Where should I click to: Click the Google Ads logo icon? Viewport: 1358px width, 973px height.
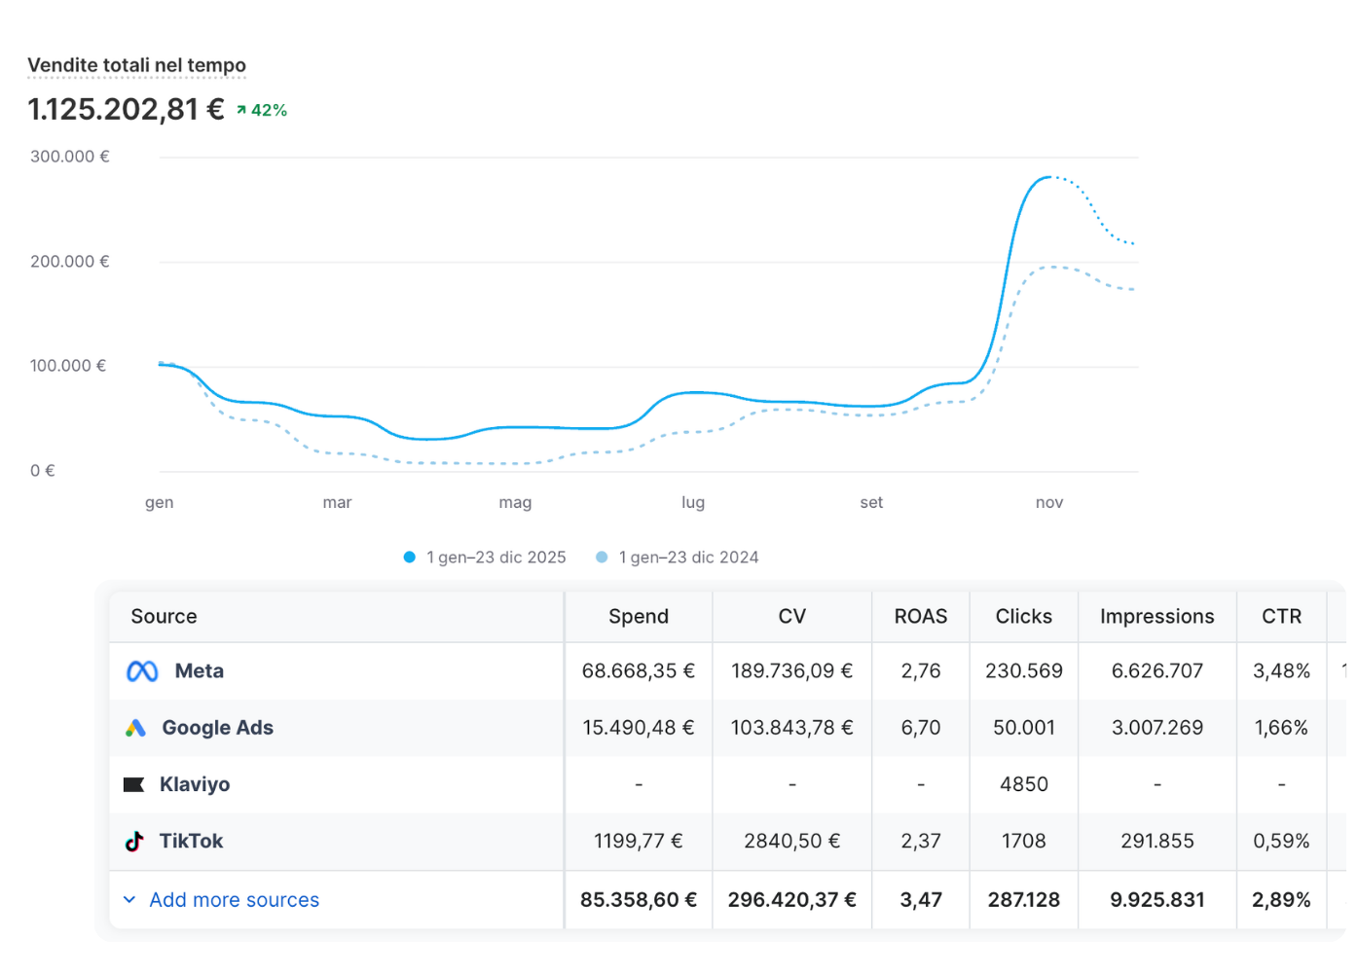pos(135,728)
